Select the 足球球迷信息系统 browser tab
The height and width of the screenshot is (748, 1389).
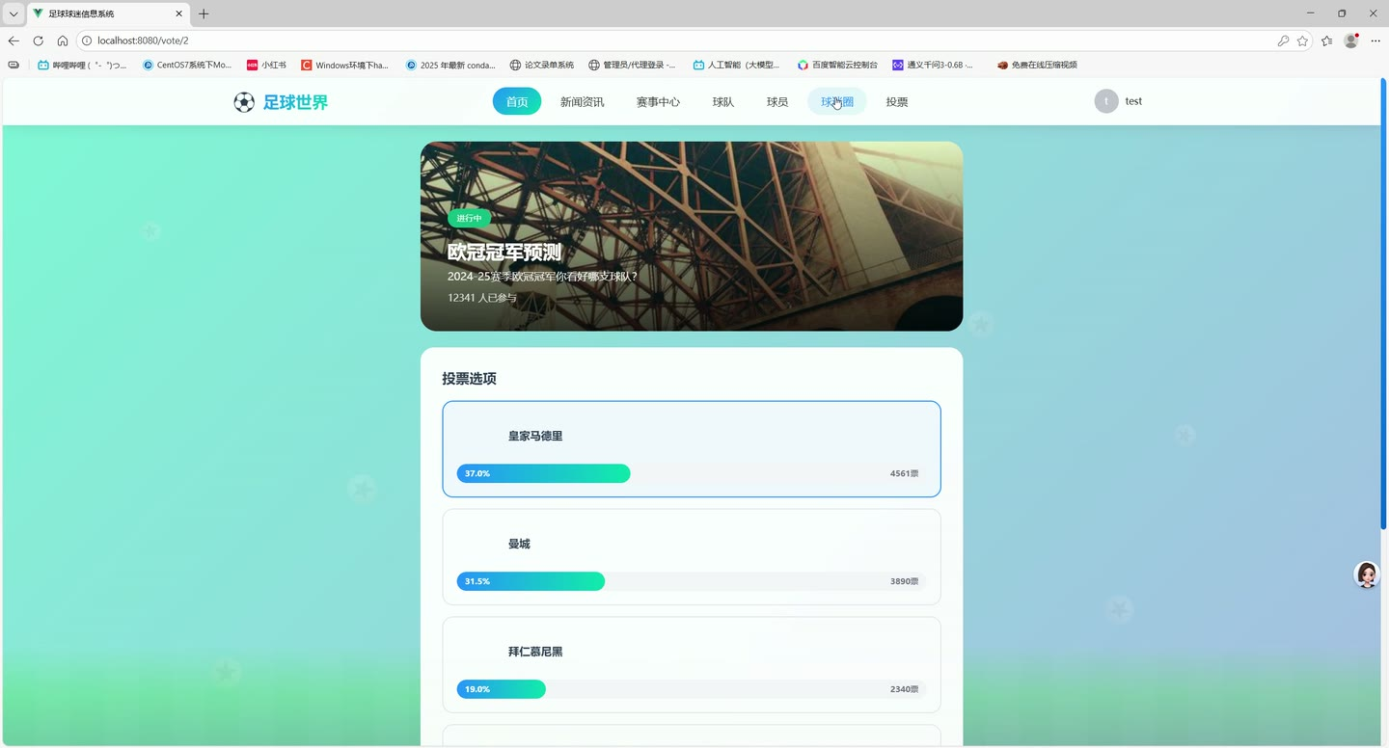point(107,13)
